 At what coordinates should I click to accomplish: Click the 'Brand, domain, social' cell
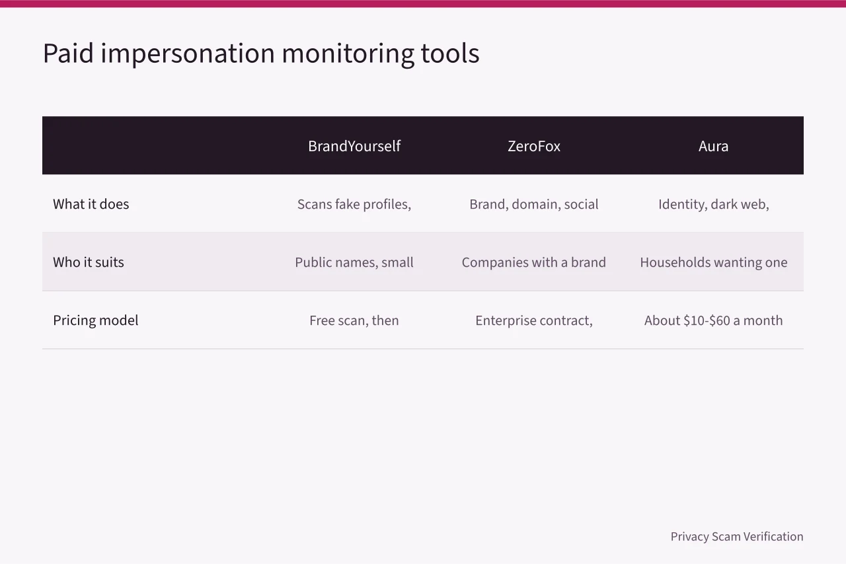[534, 204]
